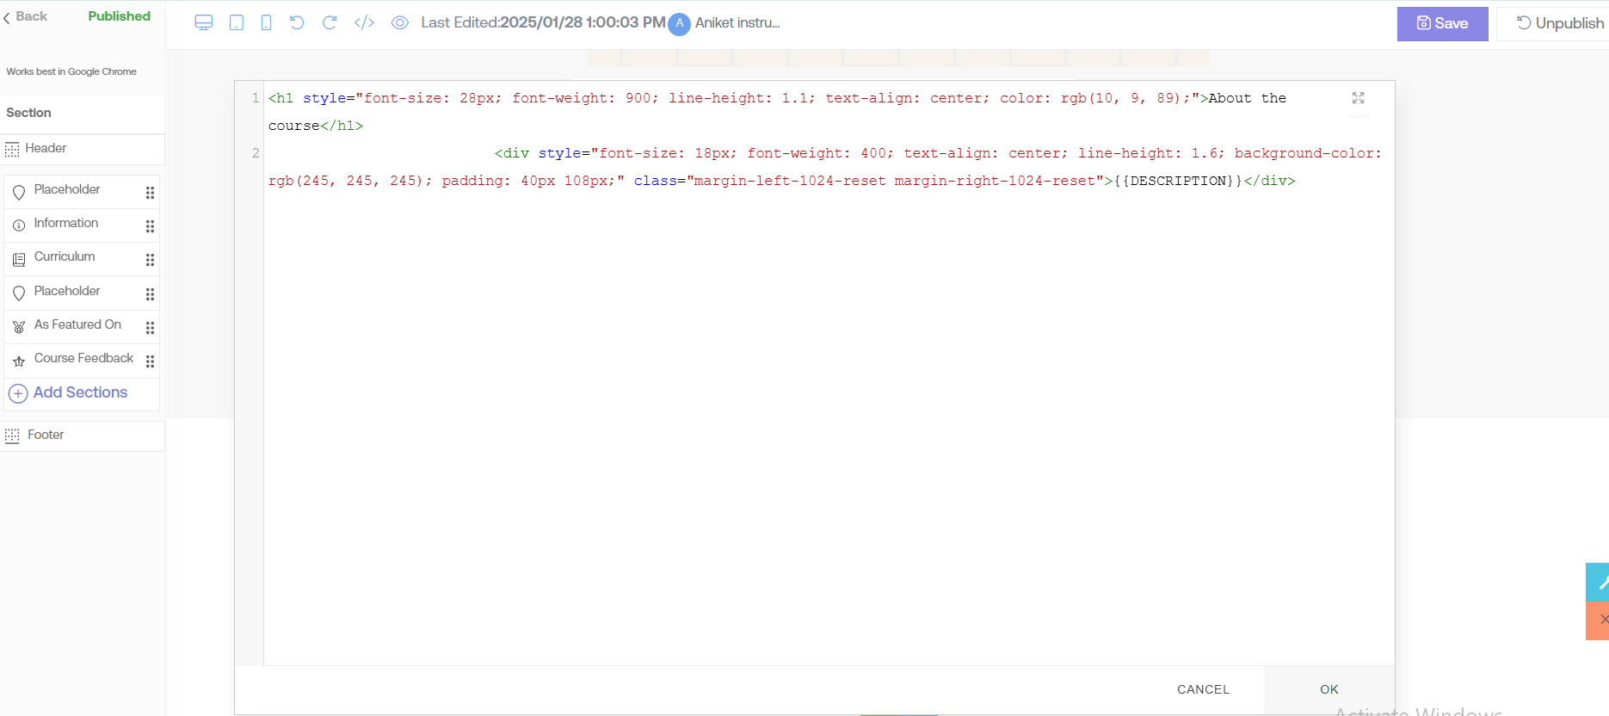Screen dimensions: 1609x716
Task: Switch to mobile preview mode
Action: pyautogui.click(x=267, y=23)
